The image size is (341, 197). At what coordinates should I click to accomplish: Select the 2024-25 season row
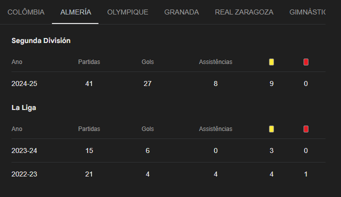[168, 83]
